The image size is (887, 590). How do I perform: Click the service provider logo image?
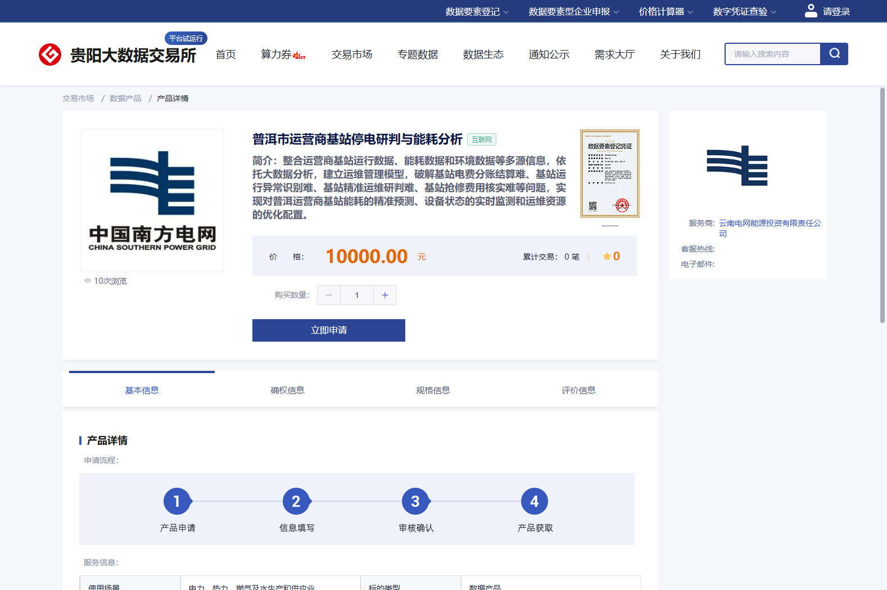coord(737,165)
